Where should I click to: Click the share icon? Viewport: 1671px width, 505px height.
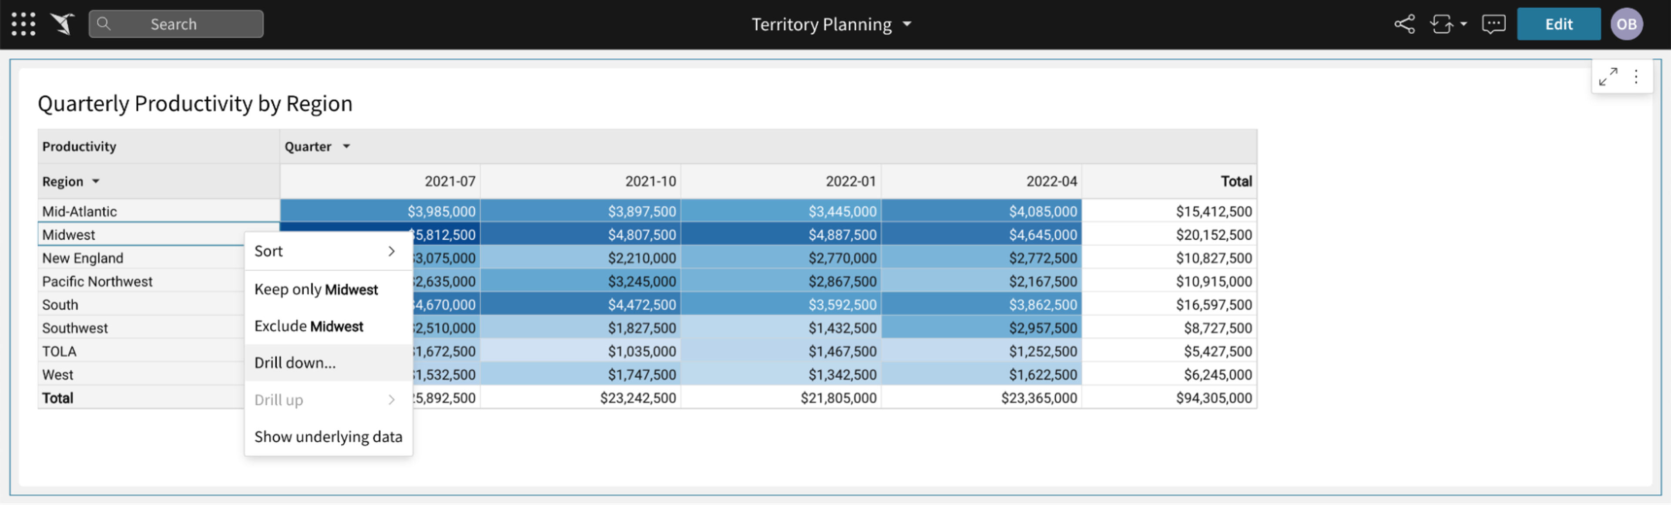(x=1404, y=25)
